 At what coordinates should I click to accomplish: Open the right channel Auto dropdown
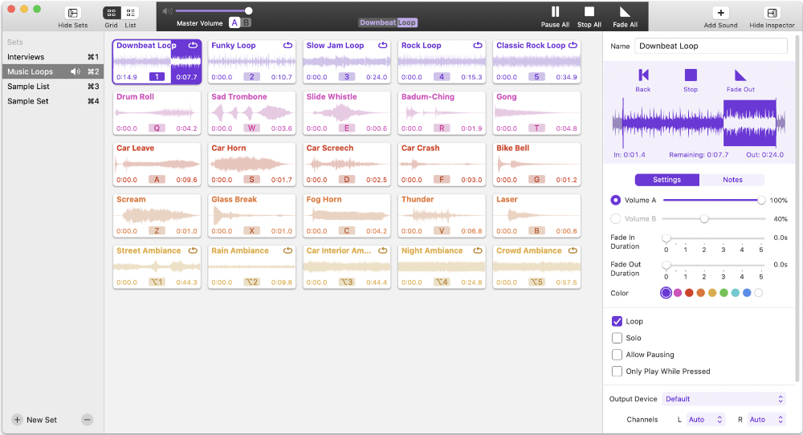(765, 419)
